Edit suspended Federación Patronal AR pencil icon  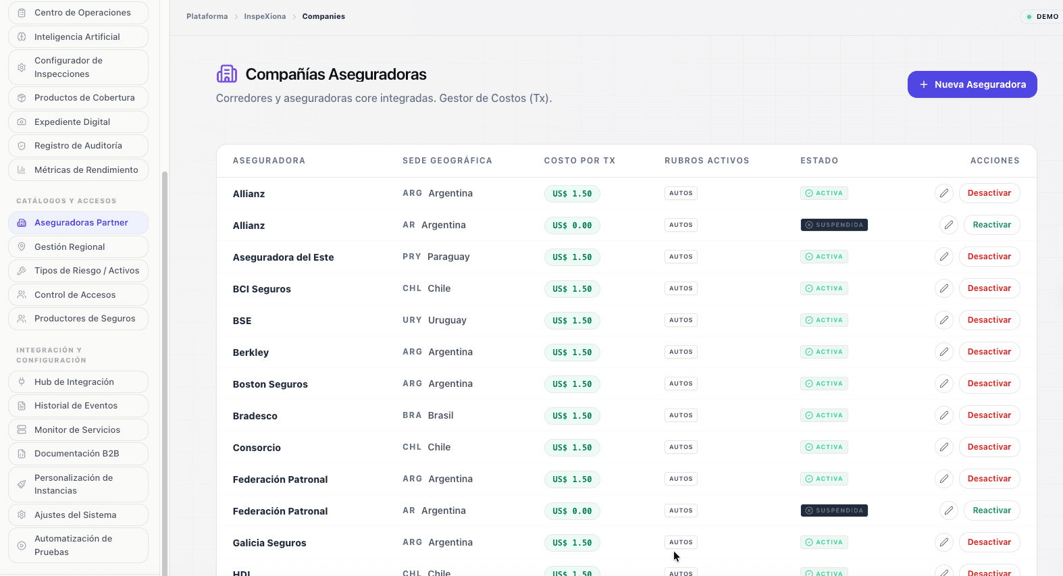pos(949,510)
